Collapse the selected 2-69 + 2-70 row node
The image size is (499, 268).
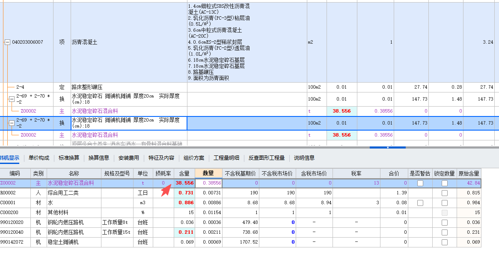(x=12, y=123)
